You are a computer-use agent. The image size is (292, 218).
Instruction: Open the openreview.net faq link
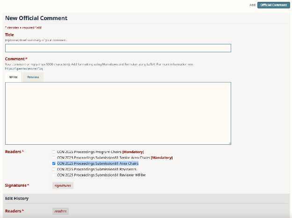[x=24, y=69]
